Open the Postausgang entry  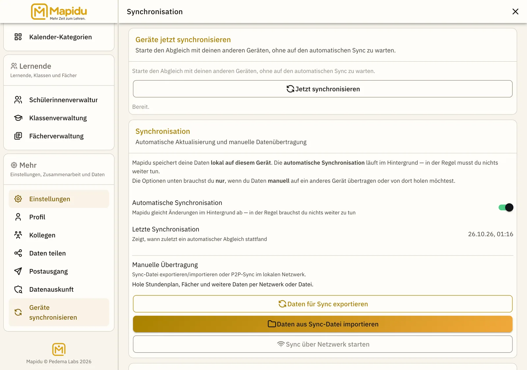coord(59,271)
